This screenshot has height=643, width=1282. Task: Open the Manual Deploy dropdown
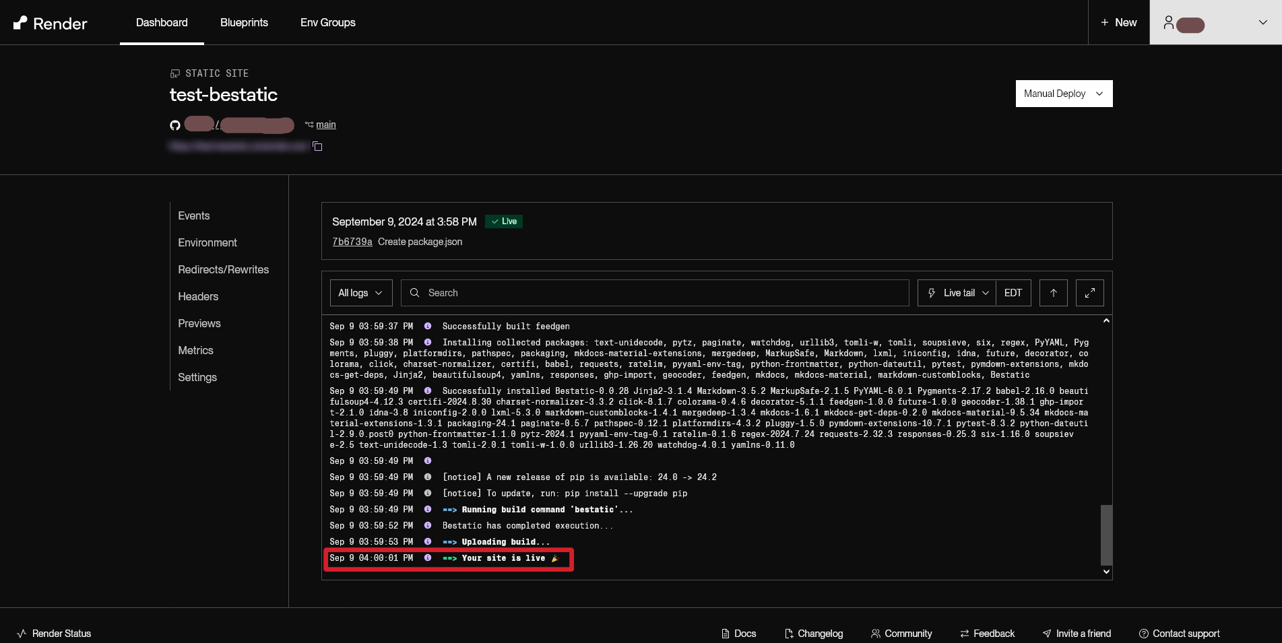click(1063, 94)
